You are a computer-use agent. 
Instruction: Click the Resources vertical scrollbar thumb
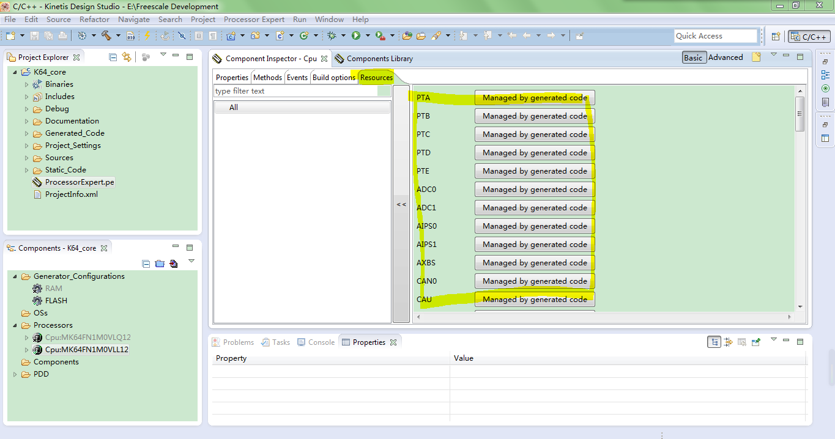click(x=800, y=113)
